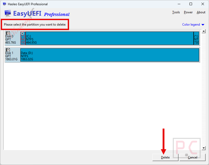Open the About menu
Viewport: 209px width, 165px height.
tap(201, 12)
